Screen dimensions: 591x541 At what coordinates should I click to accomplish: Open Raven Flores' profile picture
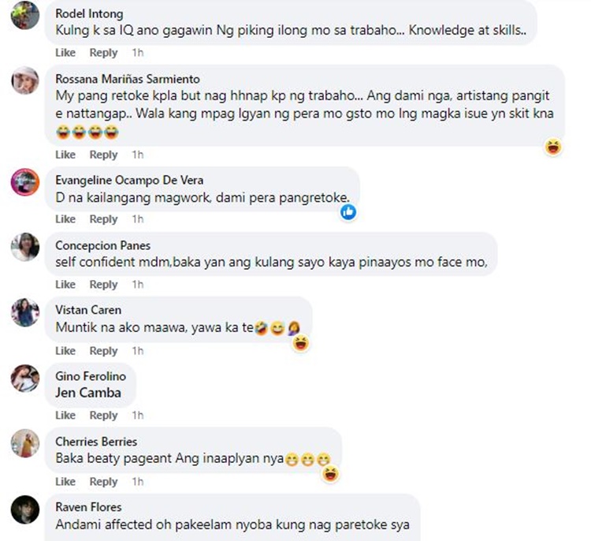25,509
